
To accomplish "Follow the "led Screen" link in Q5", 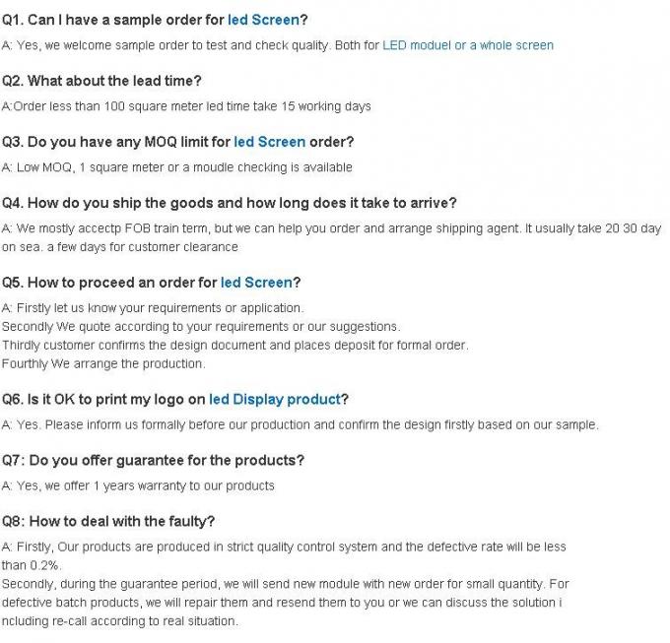I will point(256,283).
